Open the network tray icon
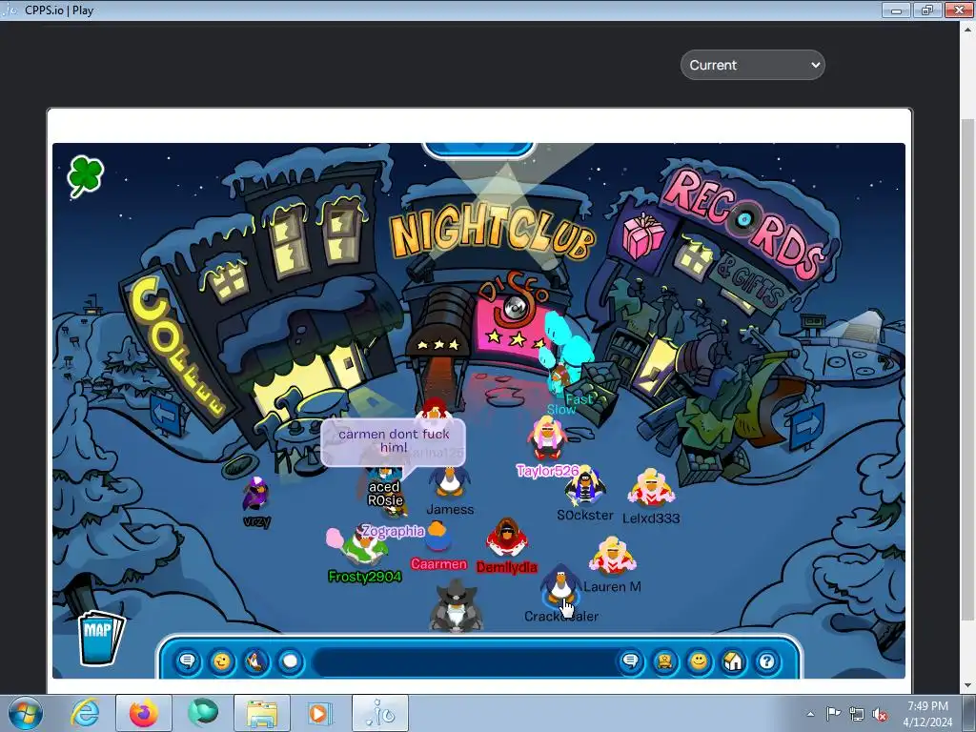The image size is (976, 732). 857,714
